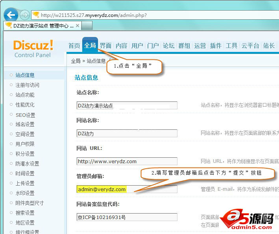This screenshot has height=234, width=279.
Task: Open 水印设置 sidebar item
Action: point(25,193)
